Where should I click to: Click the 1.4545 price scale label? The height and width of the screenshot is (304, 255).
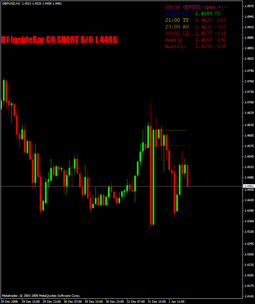point(249,157)
